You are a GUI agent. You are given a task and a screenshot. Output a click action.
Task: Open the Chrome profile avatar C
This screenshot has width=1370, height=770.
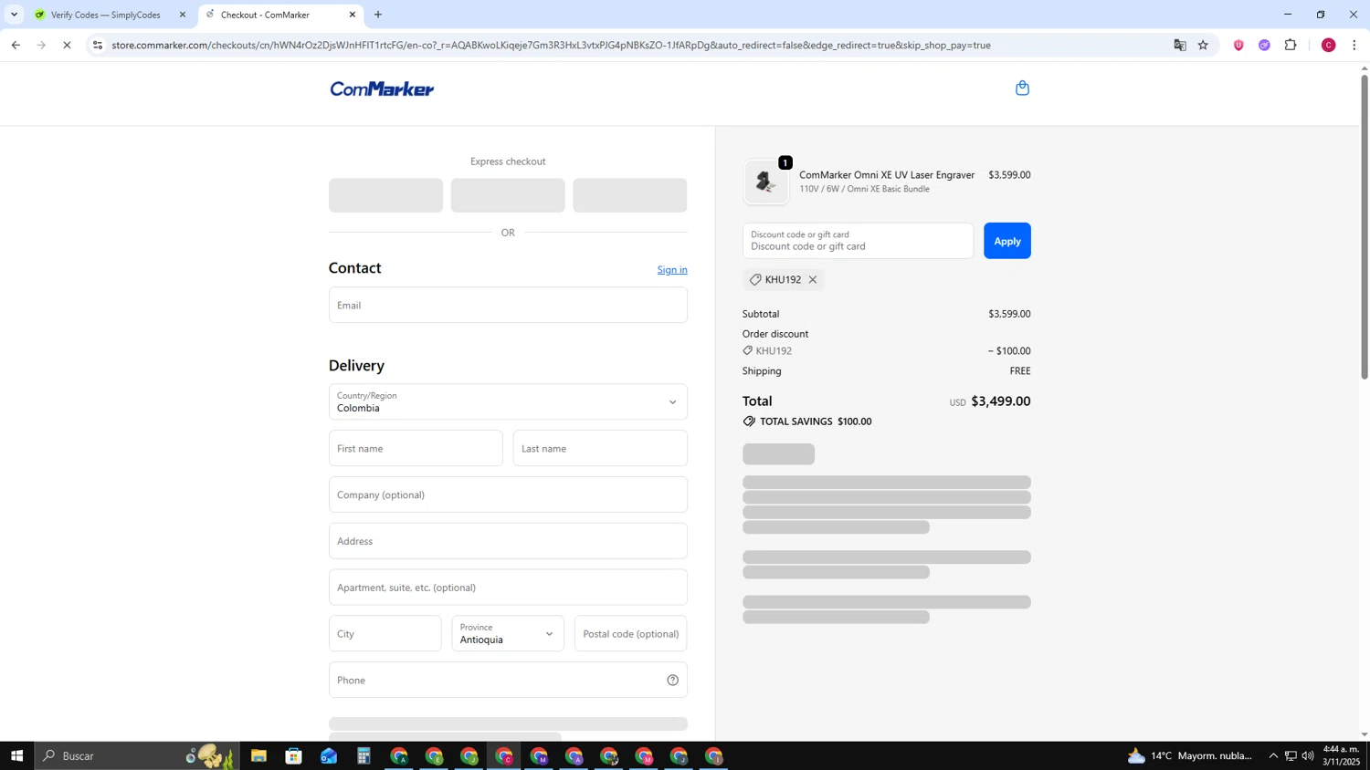coord(1328,45)
